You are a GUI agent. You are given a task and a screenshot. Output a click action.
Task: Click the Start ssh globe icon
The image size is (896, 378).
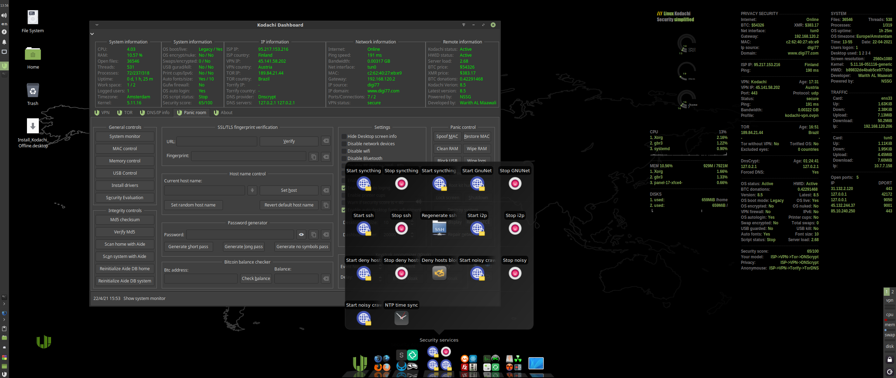(364, 228)
